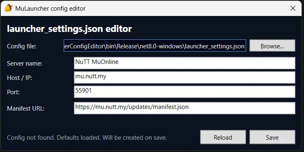Select the Port field containing 55901

tap(184, 92)
